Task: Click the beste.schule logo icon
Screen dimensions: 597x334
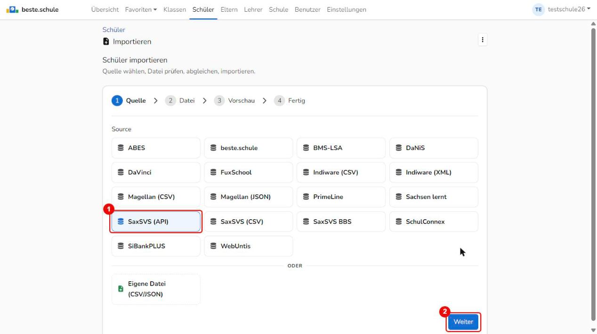Action: [12, 9]
